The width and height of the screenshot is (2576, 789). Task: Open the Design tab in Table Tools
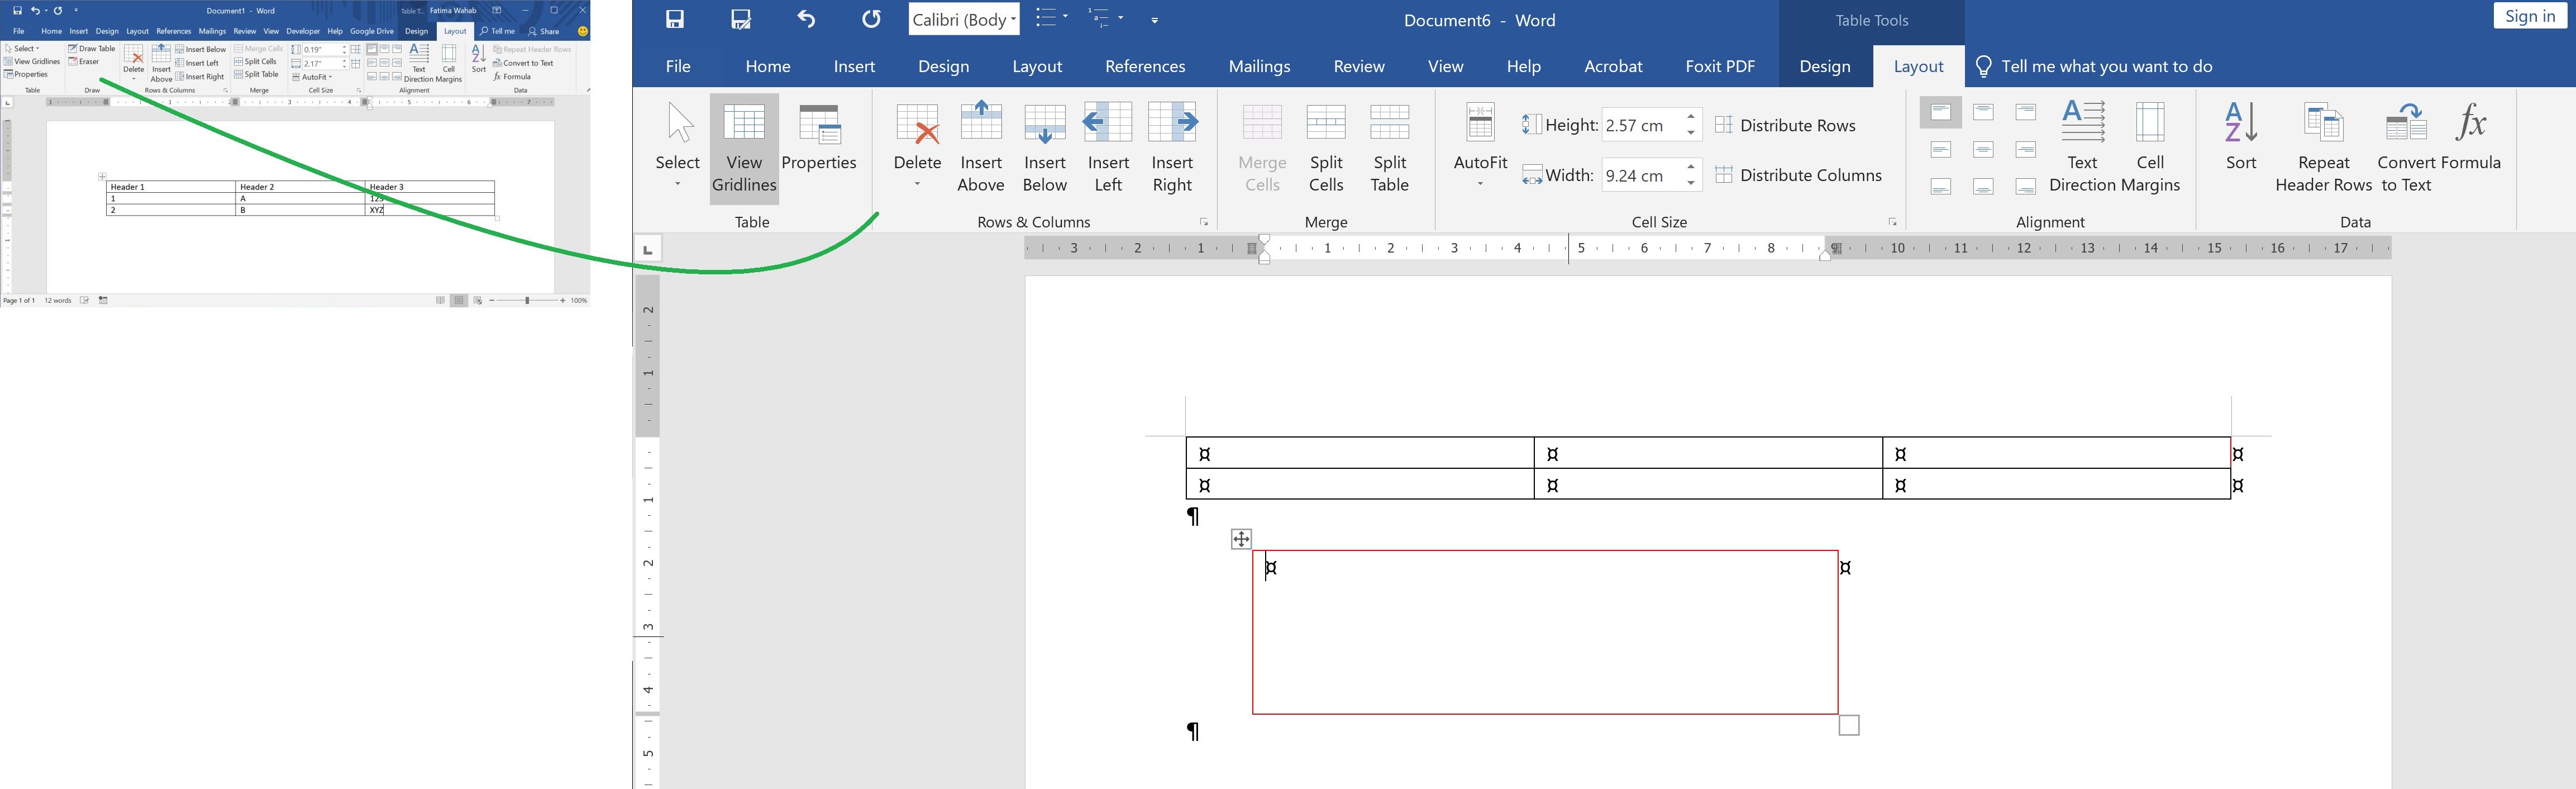tap(1824, 66)
